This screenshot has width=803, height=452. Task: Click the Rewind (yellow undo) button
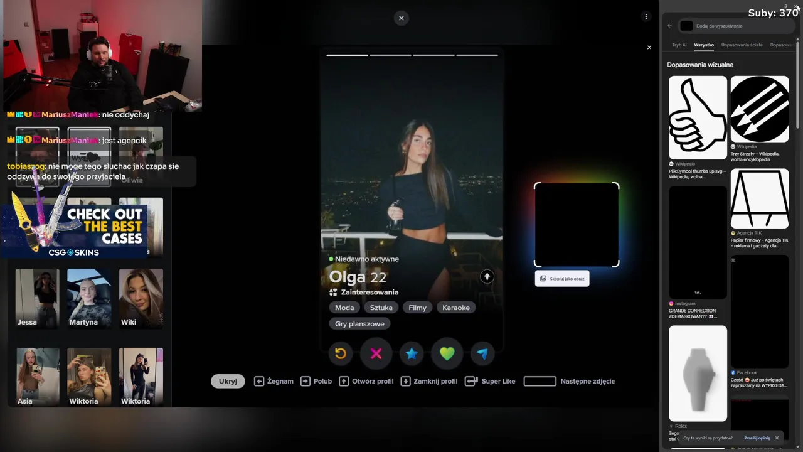click(x=341, y=353)
